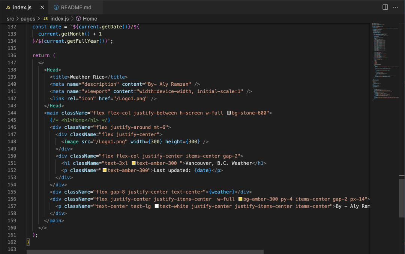
Task: Click the JS icon in the breadcrumb
Action: [x=46, y=19]
